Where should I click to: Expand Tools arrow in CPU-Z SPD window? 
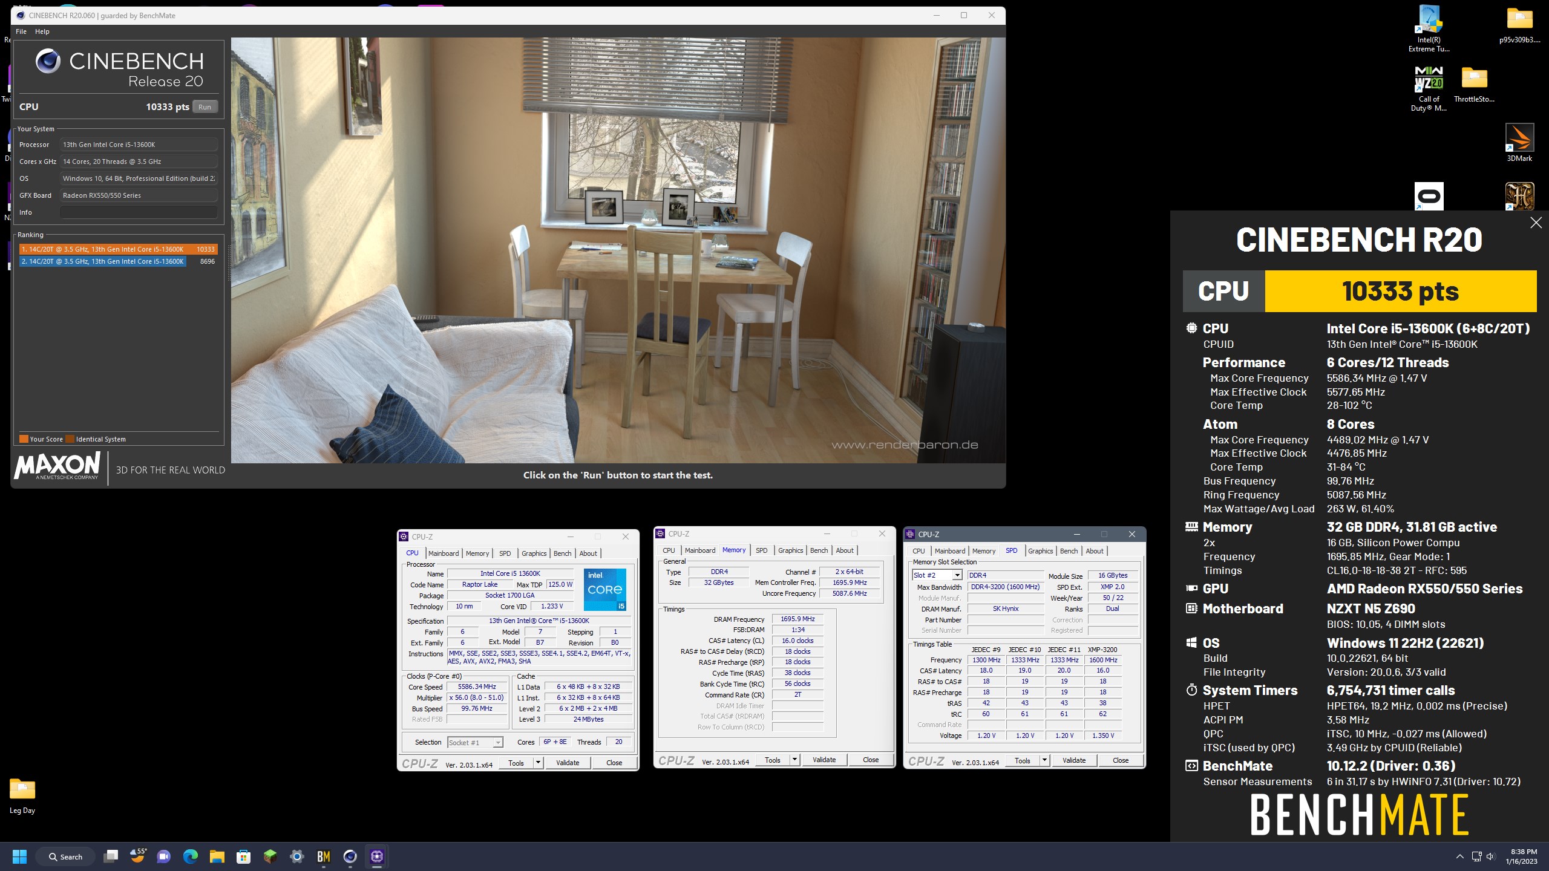pos(1044,760)
